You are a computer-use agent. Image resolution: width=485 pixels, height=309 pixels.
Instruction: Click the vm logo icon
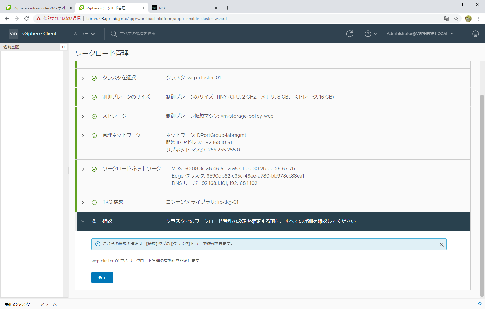point(13,34)
